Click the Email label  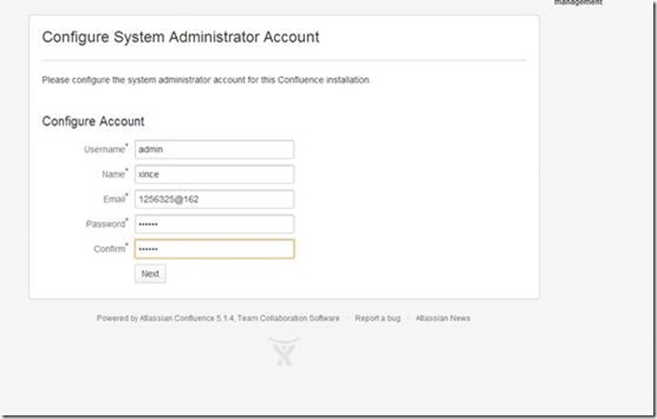[115, 199]
